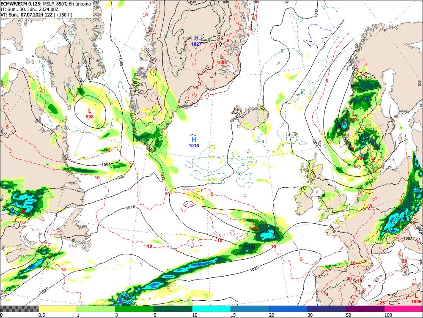This screenshot has height=318, width=423.
Task: Click the 'IT: Sun.. 30. Jún.. 2024 00Z' line
Action: [30, 9]
